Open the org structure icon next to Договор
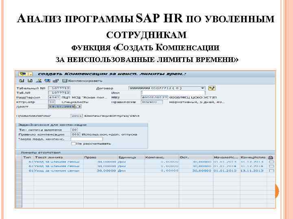This screenshot has height=219, width=293. (212, 88)
